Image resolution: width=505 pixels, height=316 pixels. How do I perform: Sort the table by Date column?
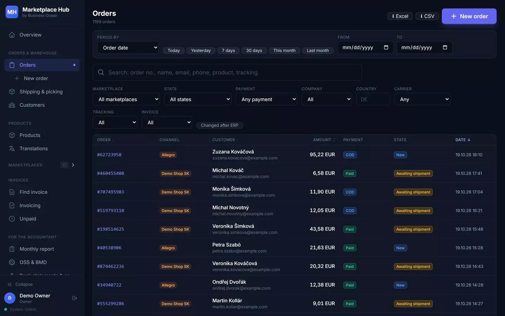pos(463,140)
